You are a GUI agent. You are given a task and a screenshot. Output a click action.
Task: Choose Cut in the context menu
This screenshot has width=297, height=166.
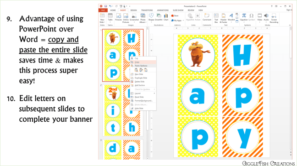[143, 58]
